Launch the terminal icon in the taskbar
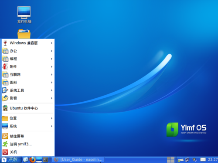218x163 pixels. pos(46,160)
